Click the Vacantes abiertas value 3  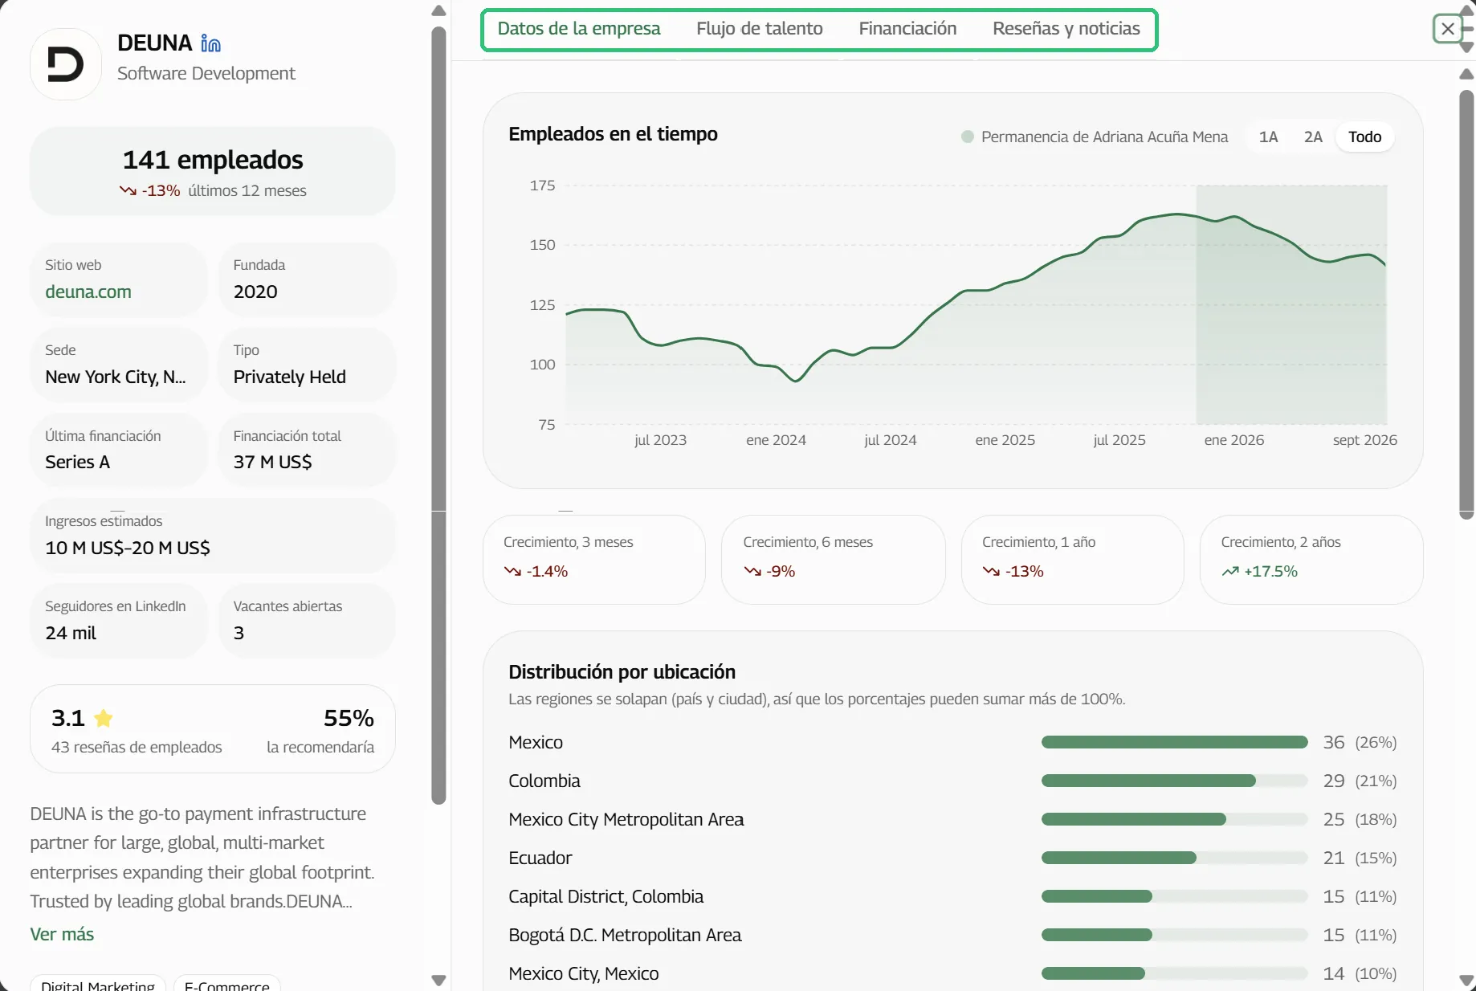click(239, 633)
